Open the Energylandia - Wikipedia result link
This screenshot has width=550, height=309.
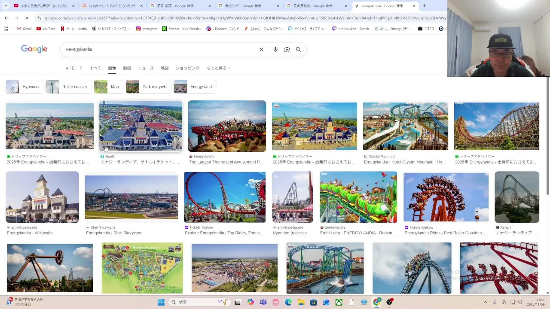[30, 233]
